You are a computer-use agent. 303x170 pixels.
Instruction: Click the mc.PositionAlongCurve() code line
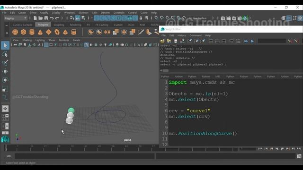203,133
